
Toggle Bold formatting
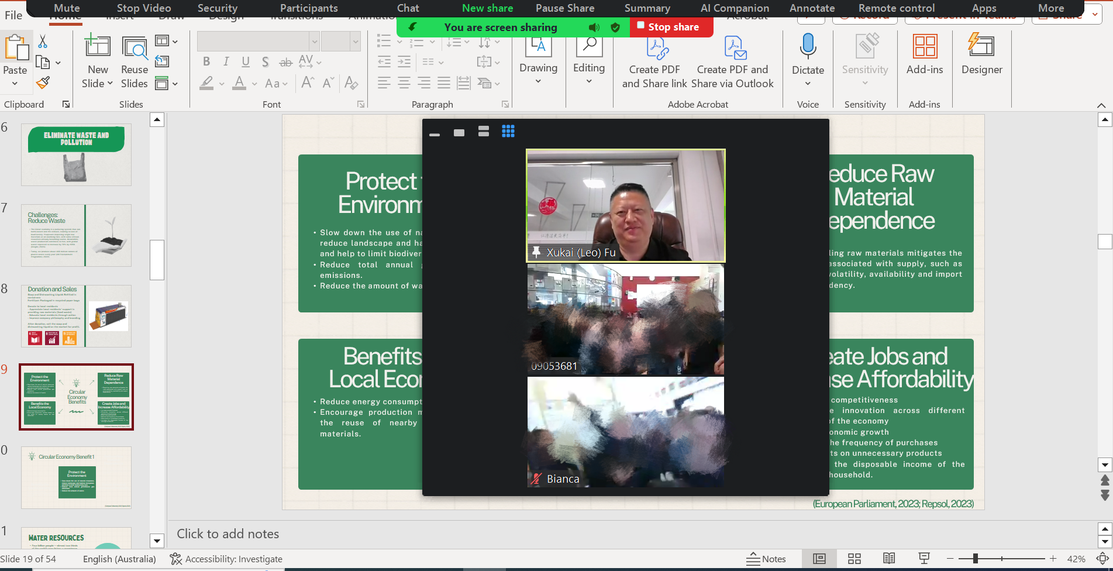click(206, 62)
